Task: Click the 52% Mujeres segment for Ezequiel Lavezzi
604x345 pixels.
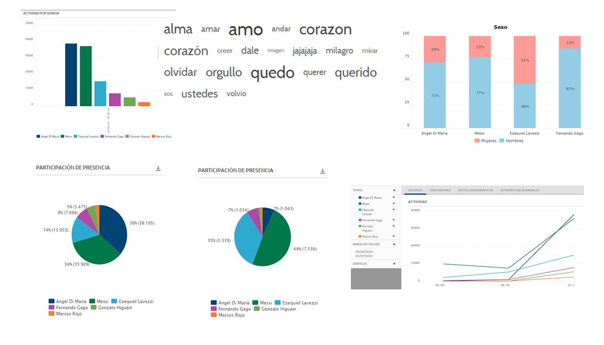Action: click(525, 60)
